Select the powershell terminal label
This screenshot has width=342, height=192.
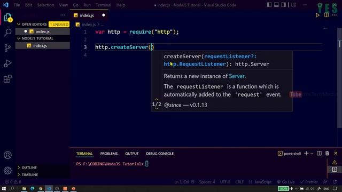click(x=292, y=154)
